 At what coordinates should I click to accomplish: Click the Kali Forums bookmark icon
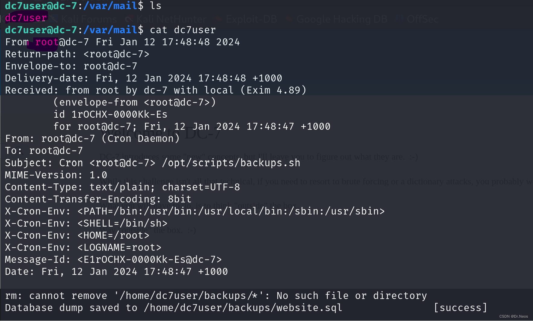[54, 19]
